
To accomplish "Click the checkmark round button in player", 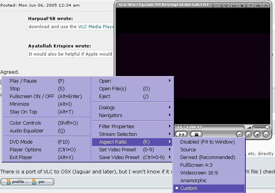I will coord(240,134).
